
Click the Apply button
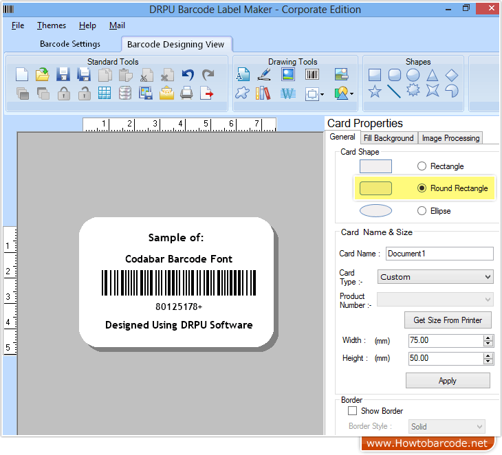pyautogui.click(x=448, y=381)
